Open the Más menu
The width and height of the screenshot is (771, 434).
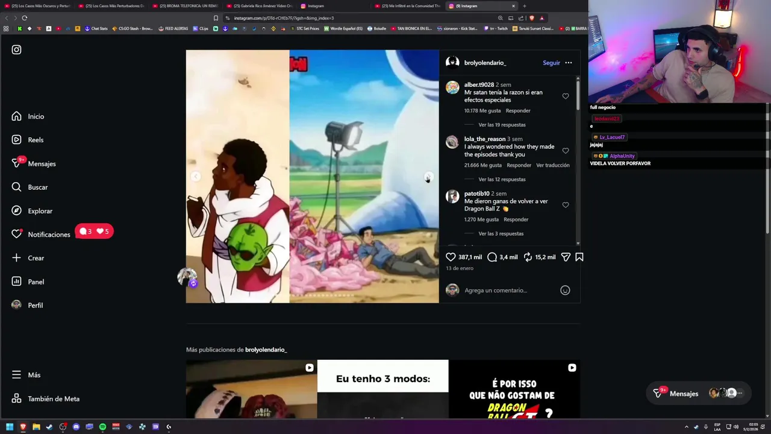click(x=26, y=375)
